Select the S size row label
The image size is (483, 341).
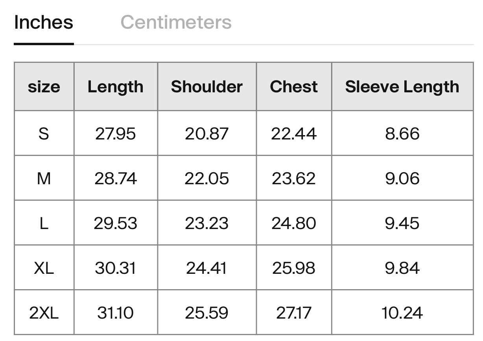click(44, 133)
